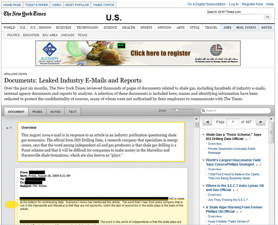Click document pane scrollbar thumb

[x=196, y=125]
